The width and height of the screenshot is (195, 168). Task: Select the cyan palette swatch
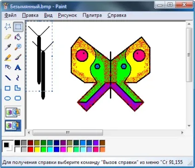tap(50, 149)
